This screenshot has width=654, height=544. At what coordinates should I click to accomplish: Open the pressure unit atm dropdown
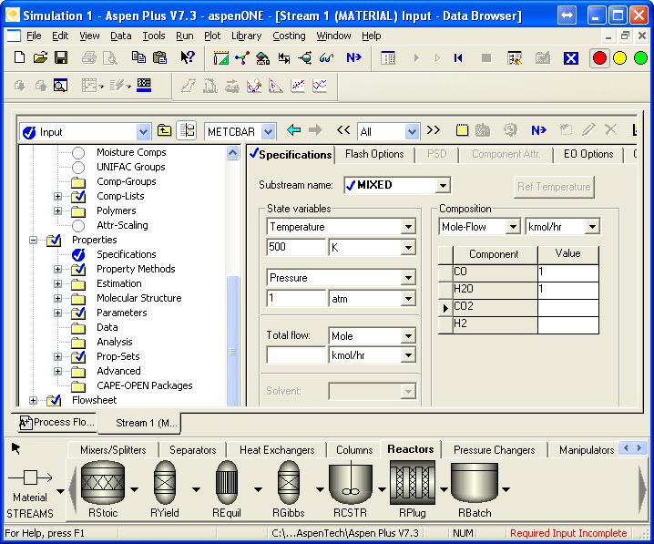point(408,299)
